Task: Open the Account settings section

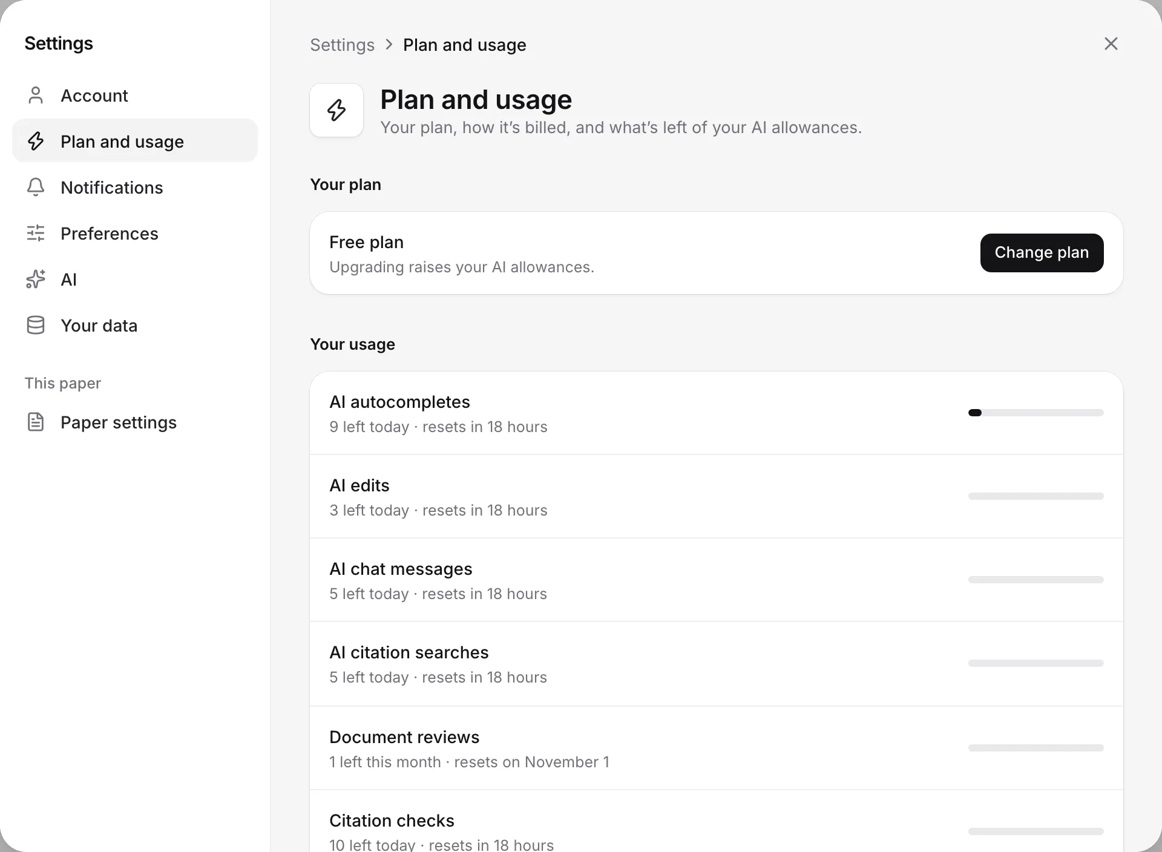Action: 135,96
